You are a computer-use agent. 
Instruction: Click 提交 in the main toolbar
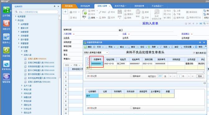pos(128,11)
